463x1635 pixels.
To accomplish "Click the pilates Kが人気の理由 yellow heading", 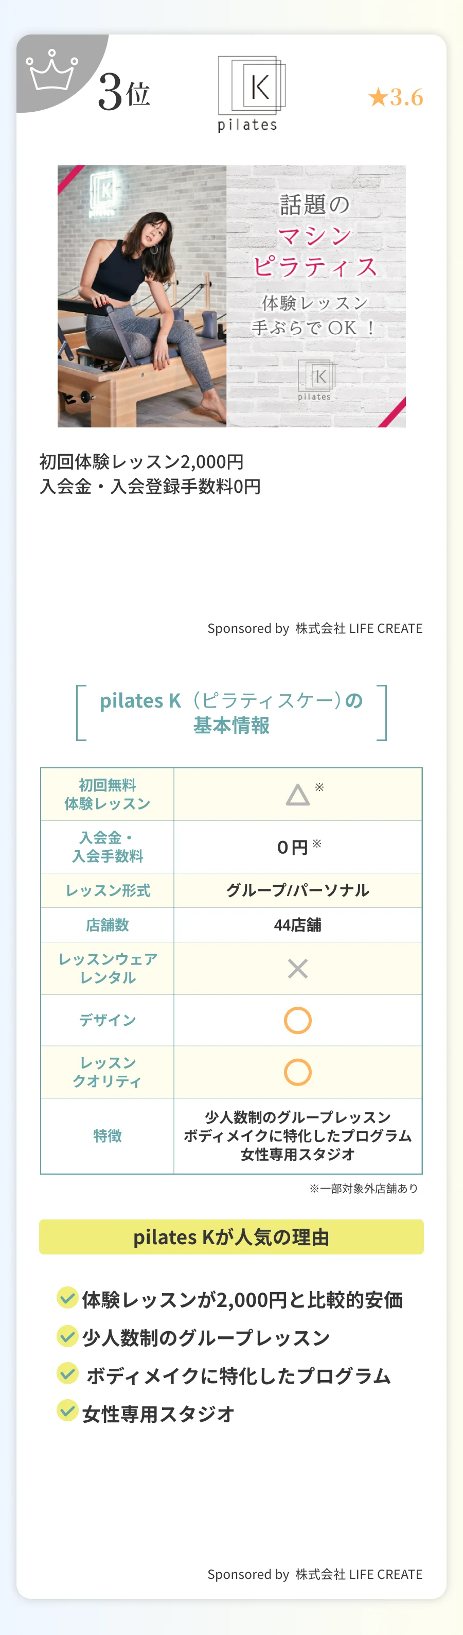I will coord(232,1237).
